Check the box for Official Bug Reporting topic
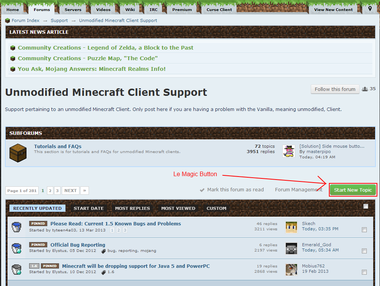This screenshot has width=380, height=286. coord(364,251)
